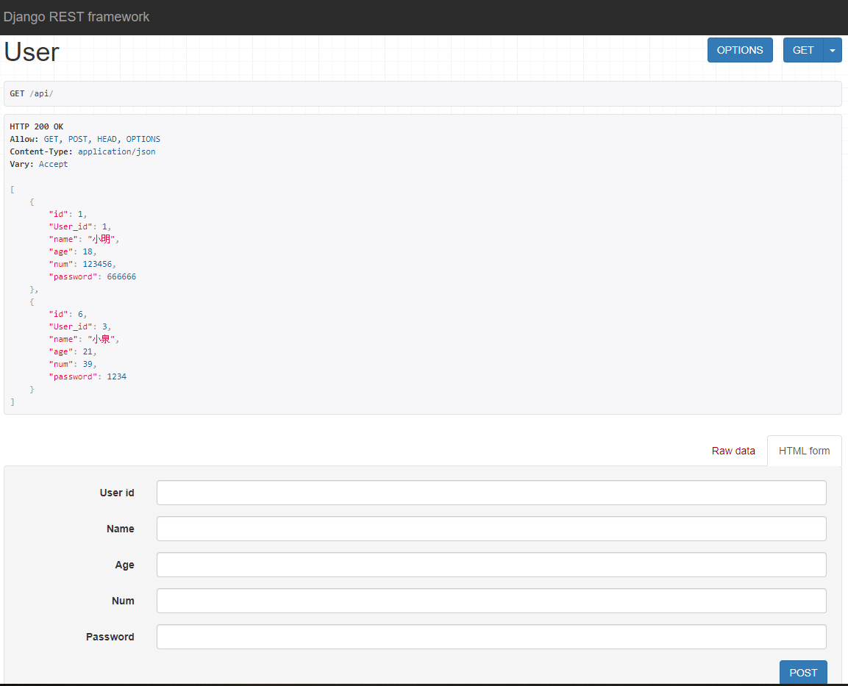Expand the GET format dropdown arrow
This screenshot has height=686, width=848.
click(833, 50)
